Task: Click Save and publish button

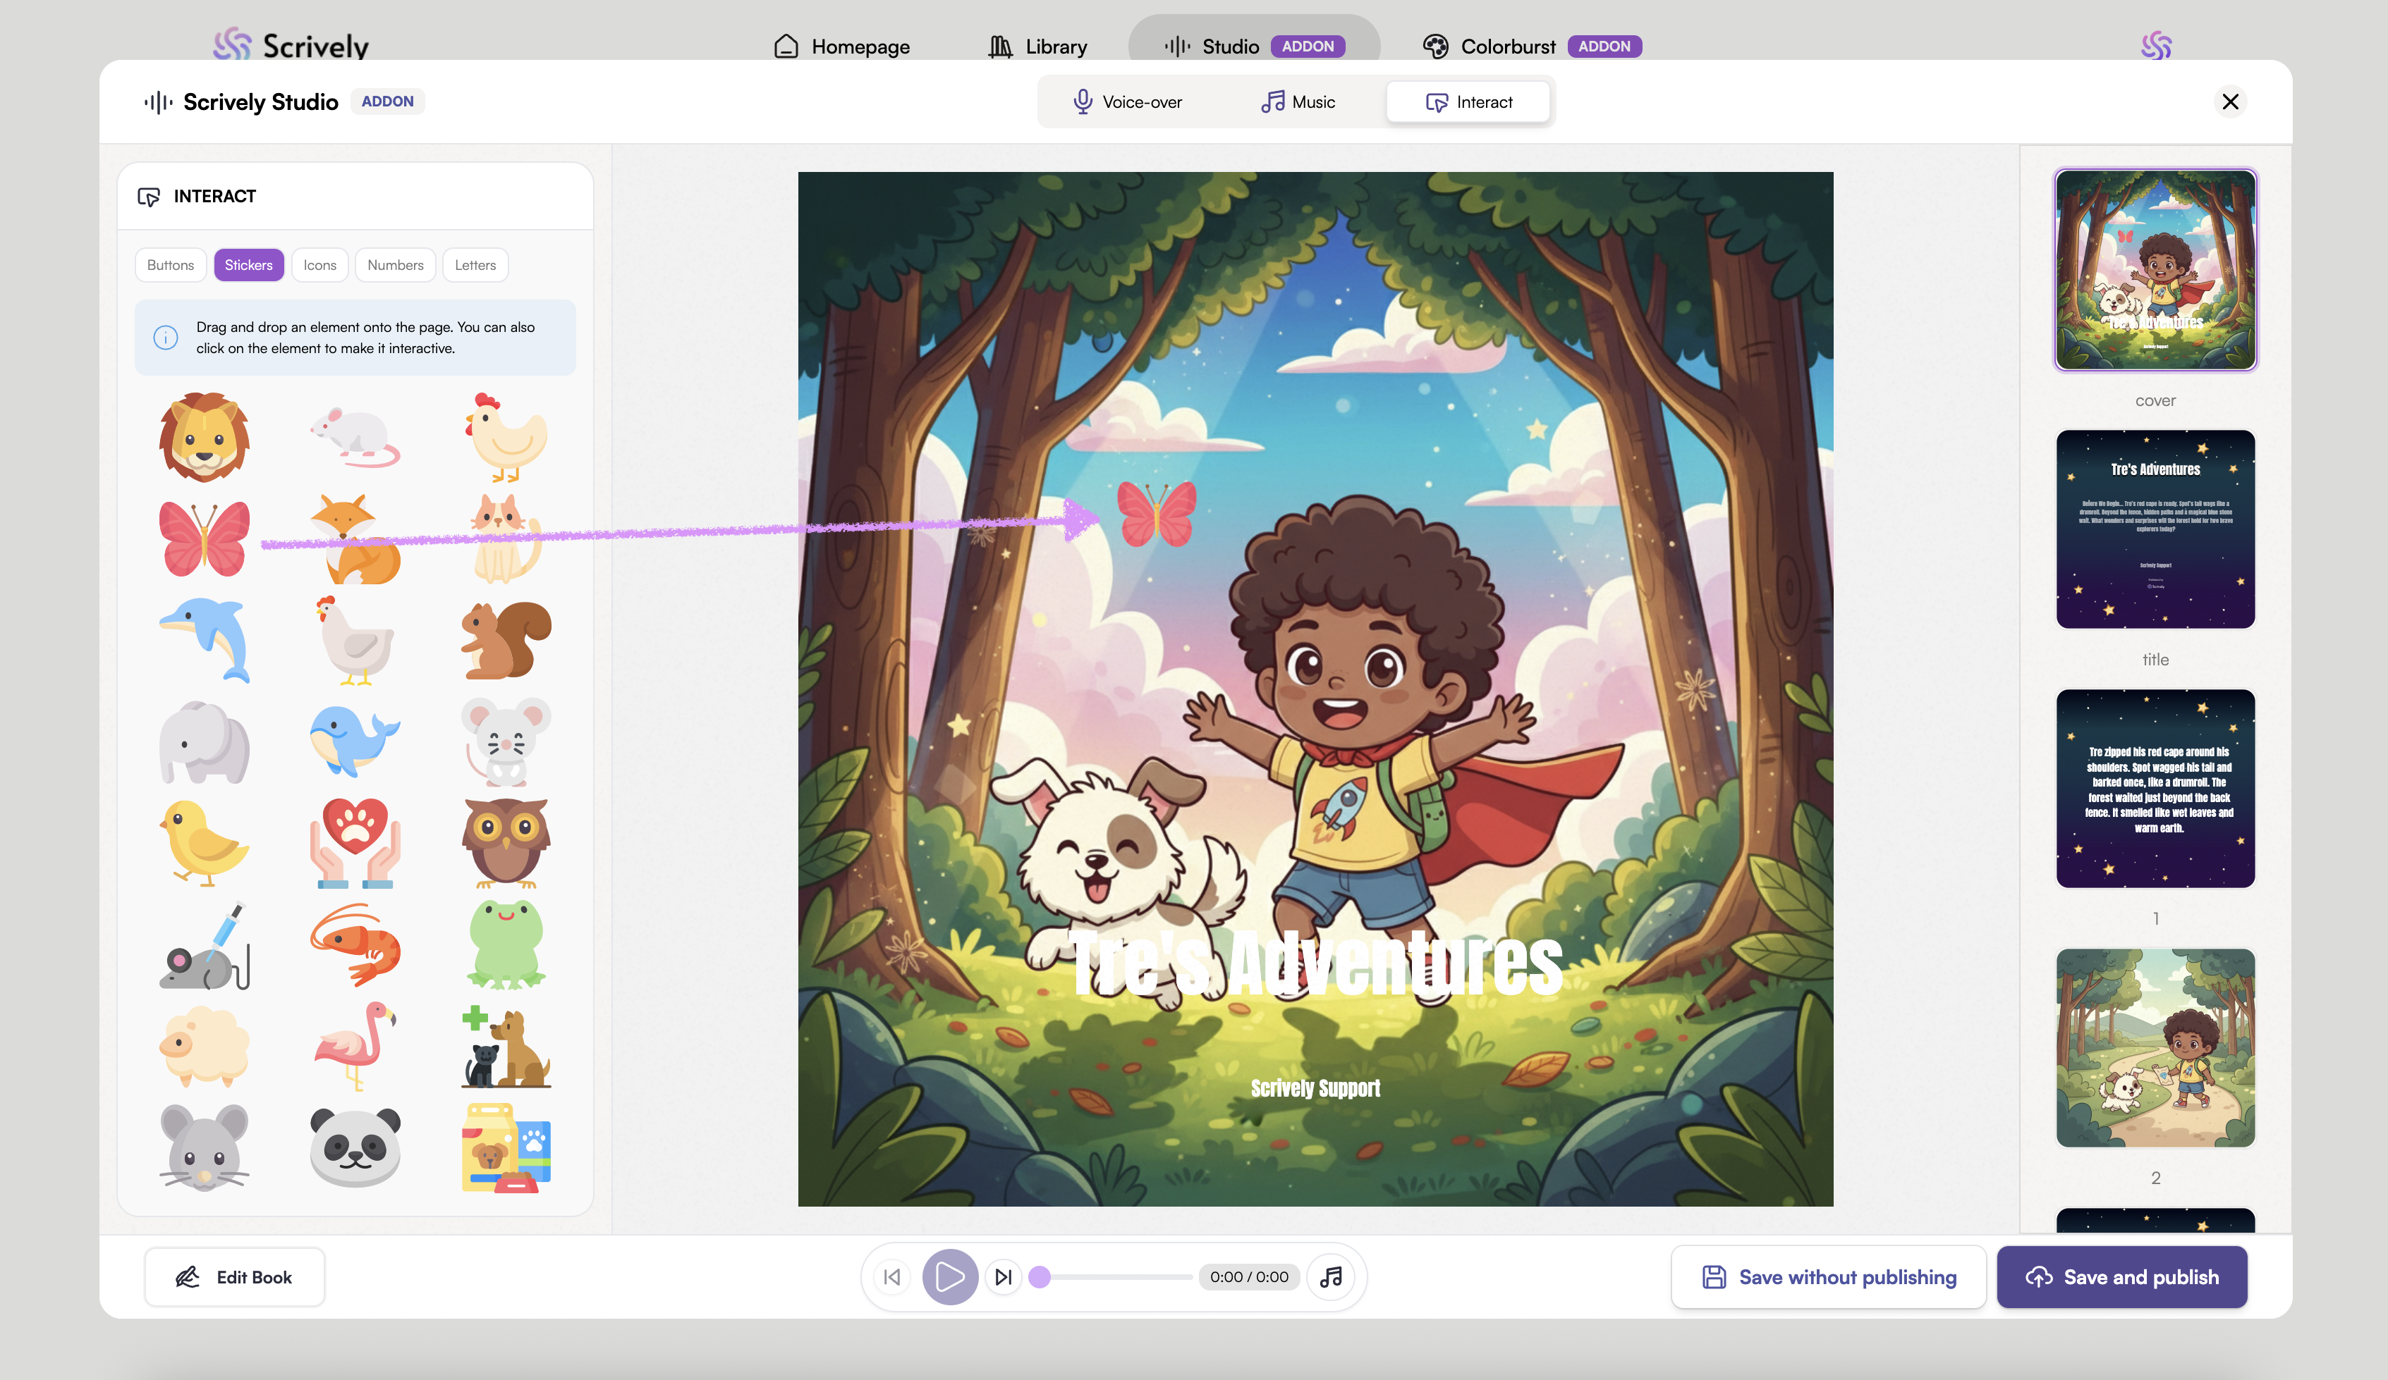Action: tap(2121, 1277)
